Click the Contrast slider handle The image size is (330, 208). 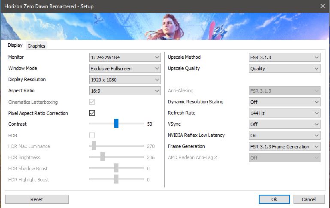(x=116, y=123)
